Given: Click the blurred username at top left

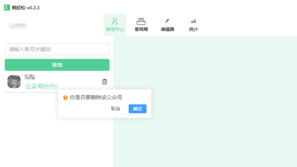Looking at the screenshot, I should coord(18,26).
